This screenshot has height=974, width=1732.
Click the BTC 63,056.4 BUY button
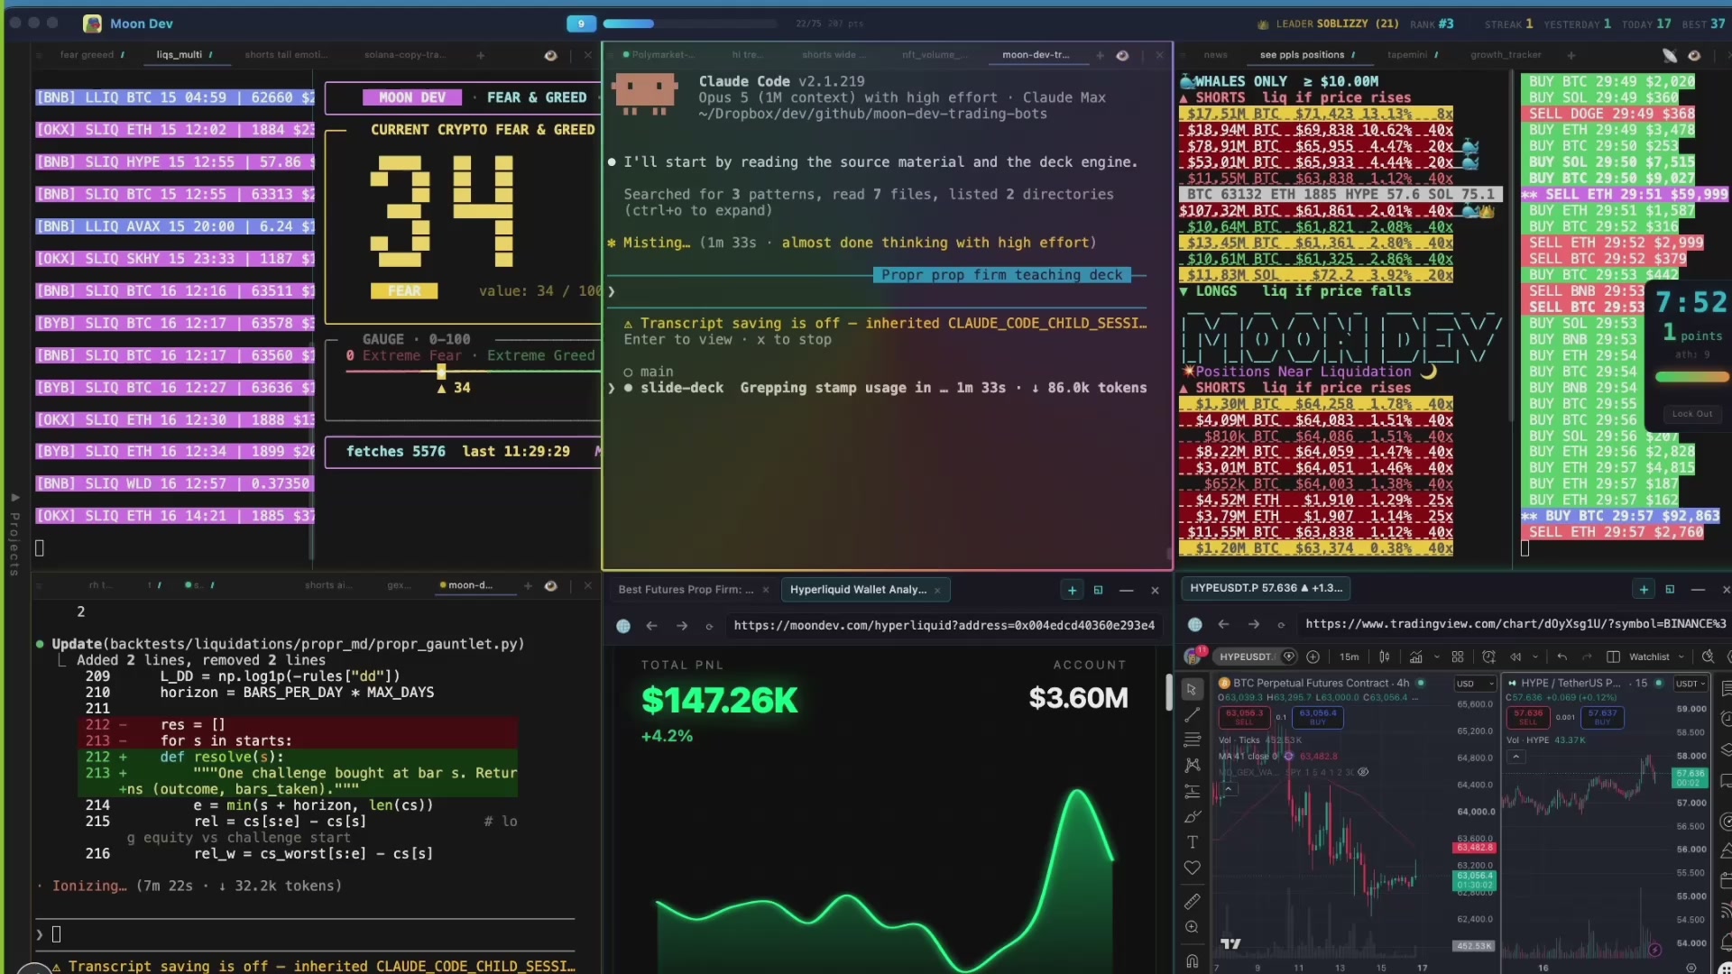pos(1317,717)
